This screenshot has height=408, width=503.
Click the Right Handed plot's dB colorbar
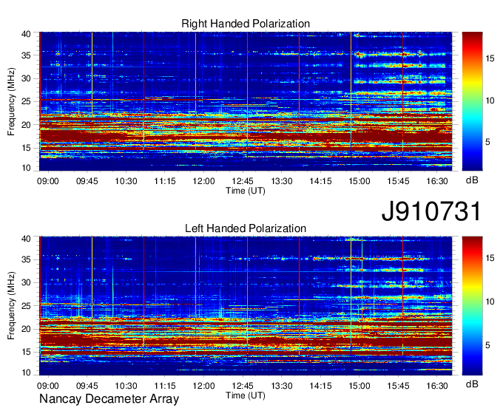(x=472, y=101)
